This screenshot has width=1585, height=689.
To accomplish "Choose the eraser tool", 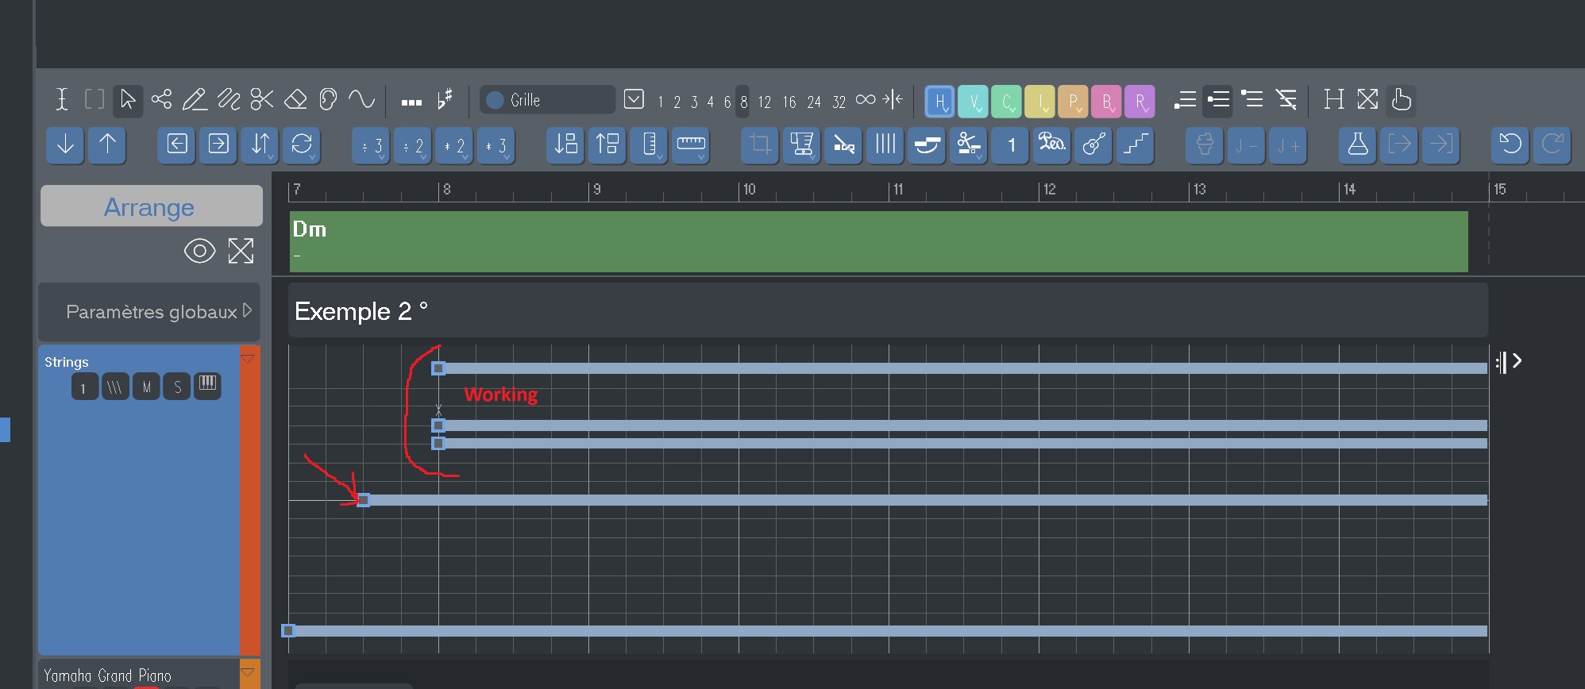I will (x=295, y=100).
